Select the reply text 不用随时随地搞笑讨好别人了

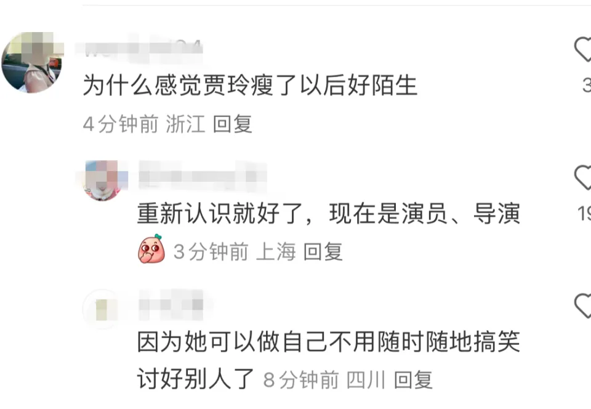coord(329,360)
